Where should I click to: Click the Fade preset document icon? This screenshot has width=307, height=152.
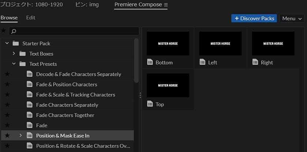tap(30, 125)
